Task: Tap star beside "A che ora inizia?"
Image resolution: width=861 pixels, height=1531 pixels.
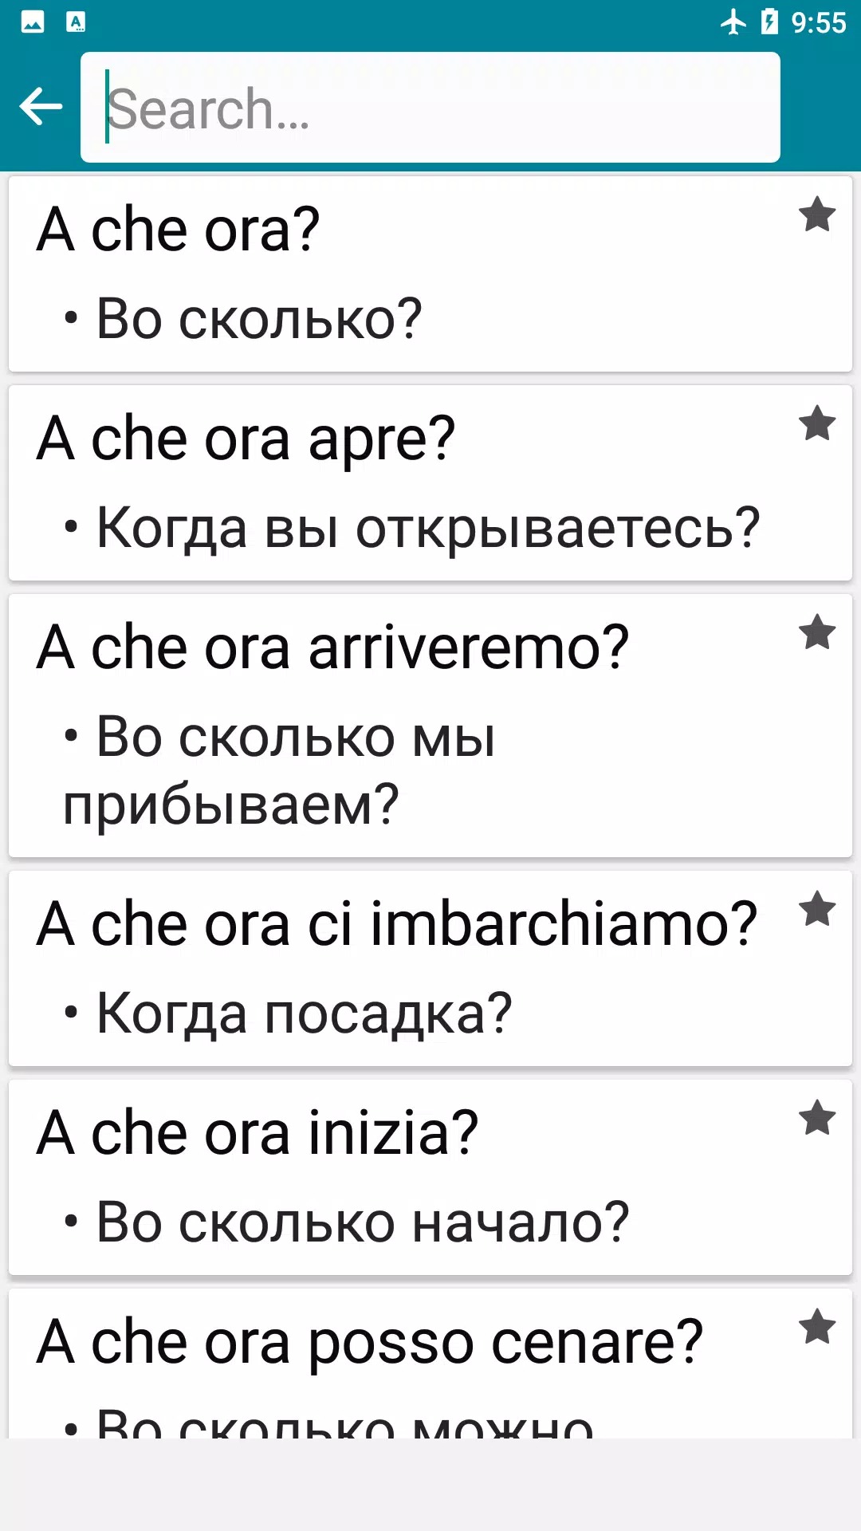Action: (x=817, y=1119)
